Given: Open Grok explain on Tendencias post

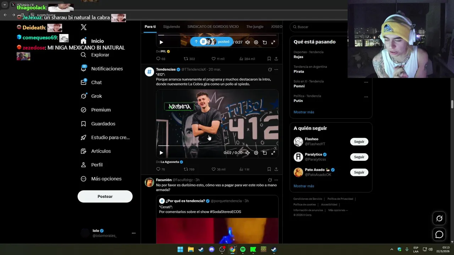Looking at the screenshot, I should 270,69.
